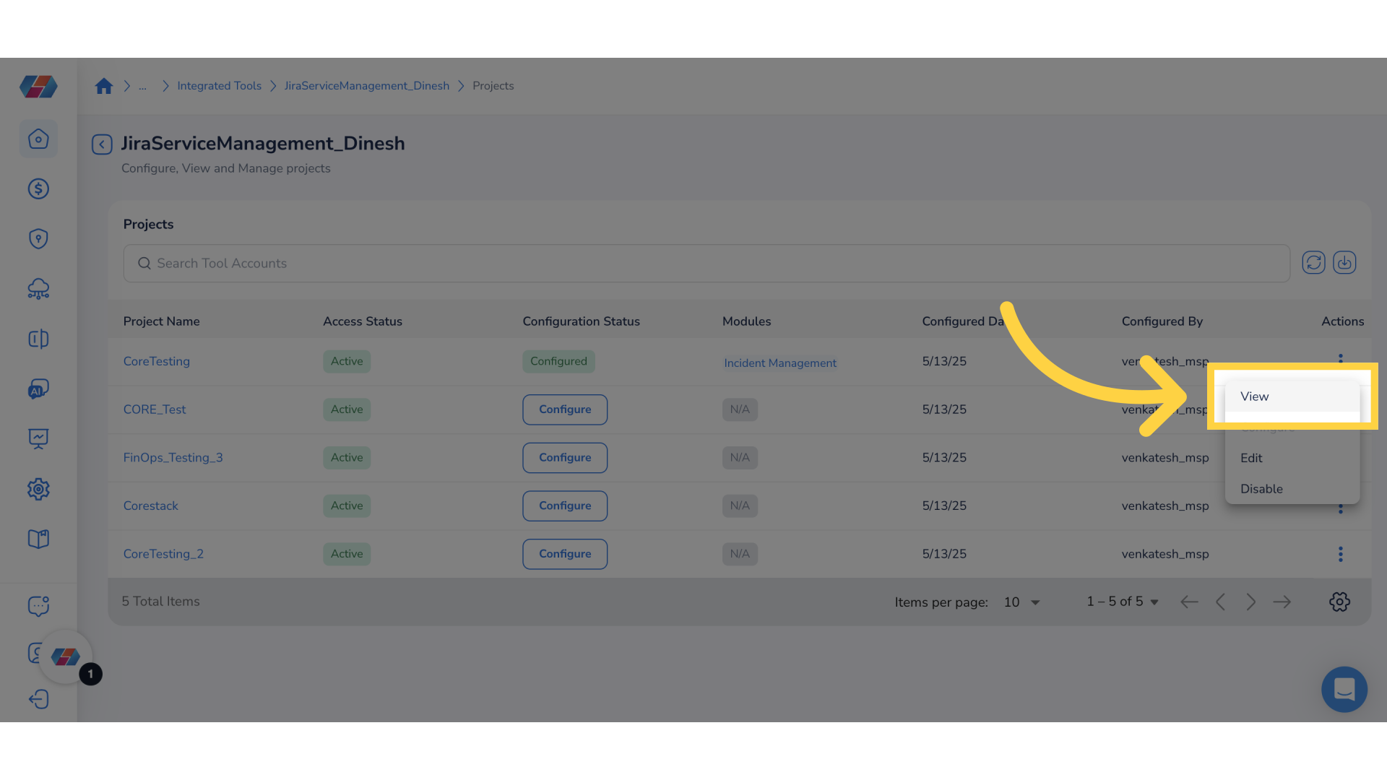
Task: Click JiraServiceManagement_Dinesh breadcrumb link
Action: click(x=367, y=86)
